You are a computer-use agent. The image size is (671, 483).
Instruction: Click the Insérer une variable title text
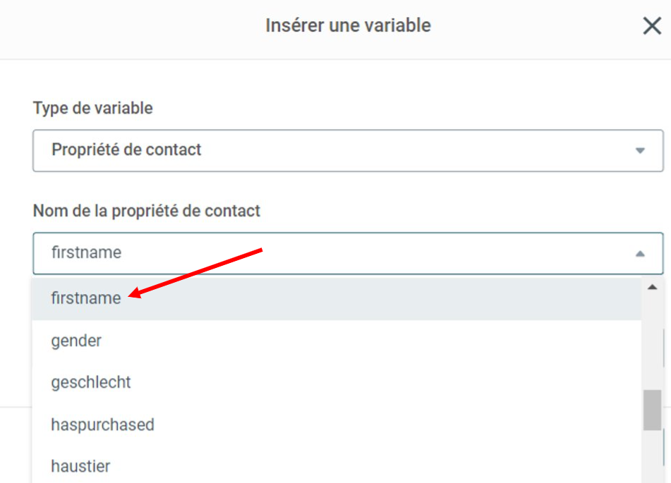coord(348,25)
